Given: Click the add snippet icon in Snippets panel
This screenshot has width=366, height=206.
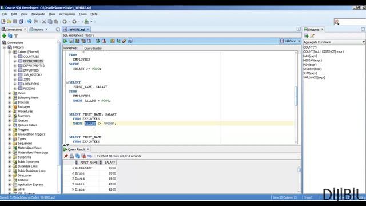Looking at the screenshot, I should coord(307,35).
